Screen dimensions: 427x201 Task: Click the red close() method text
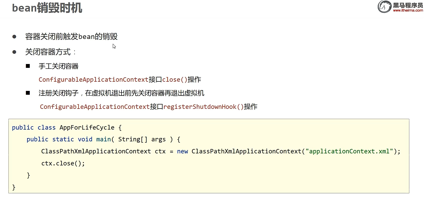pyautogui.click(x=175, y=80)
